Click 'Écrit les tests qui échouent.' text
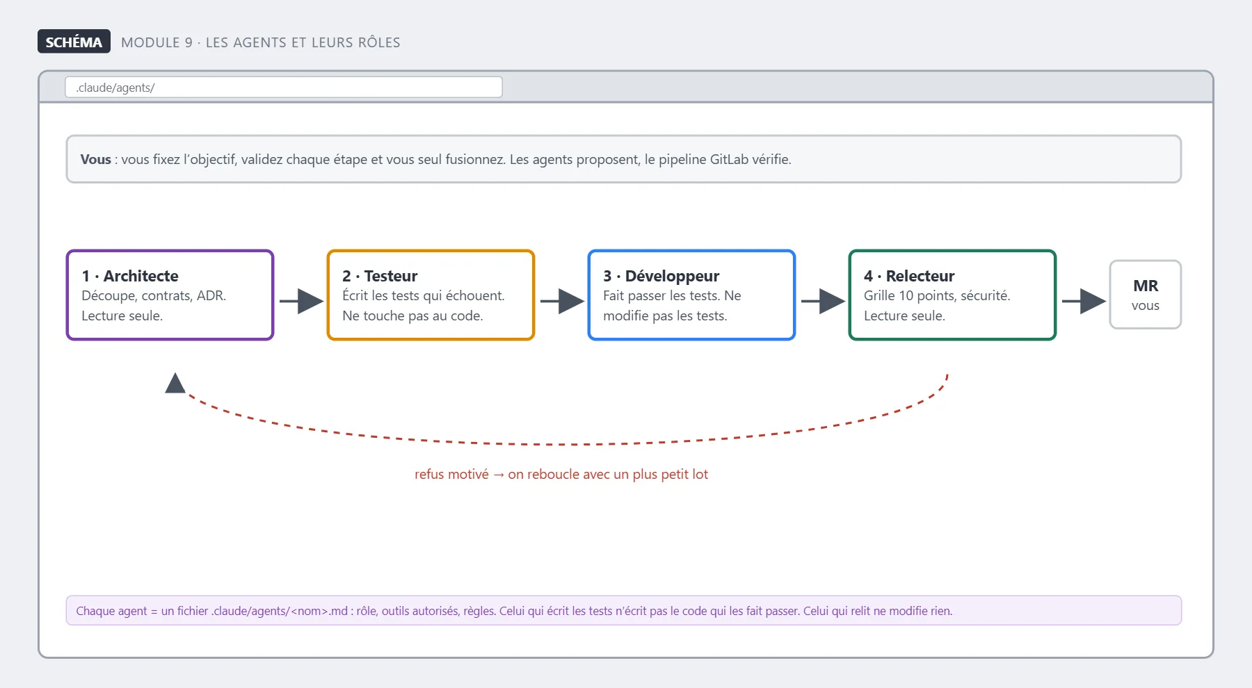 [424, 295]
